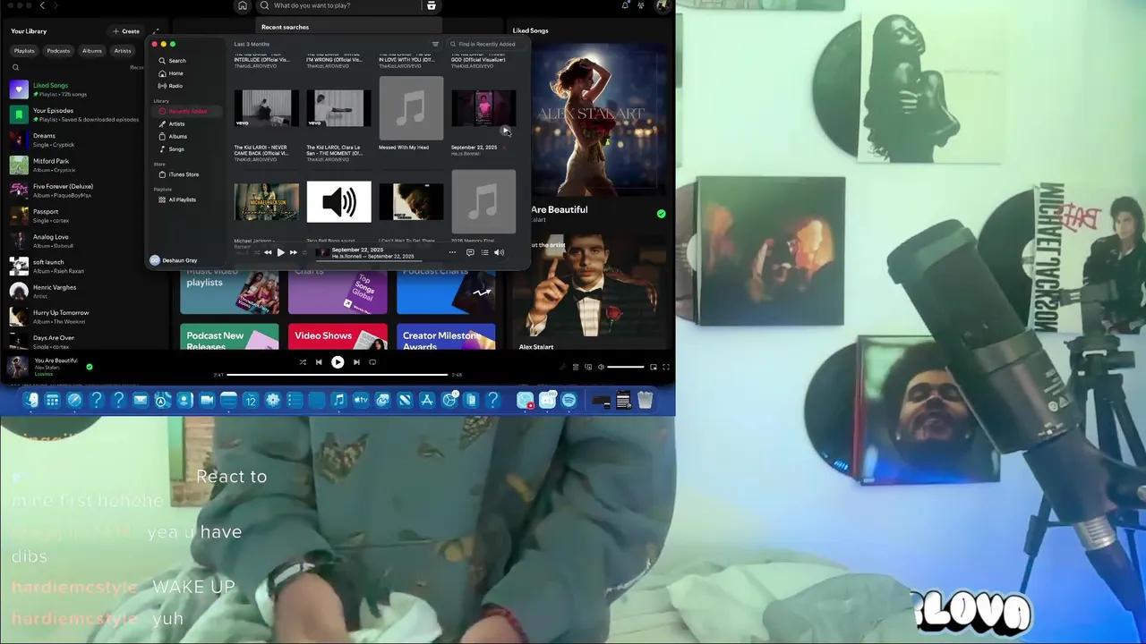Viewport: 1146px width, 644px height.
Task: Open Podcast New Releases browse card
Action: pos(229,337)
